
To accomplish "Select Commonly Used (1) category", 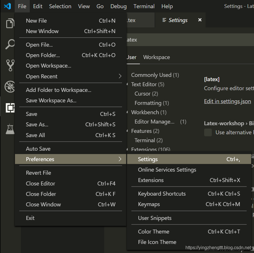I will coord(155,75).
